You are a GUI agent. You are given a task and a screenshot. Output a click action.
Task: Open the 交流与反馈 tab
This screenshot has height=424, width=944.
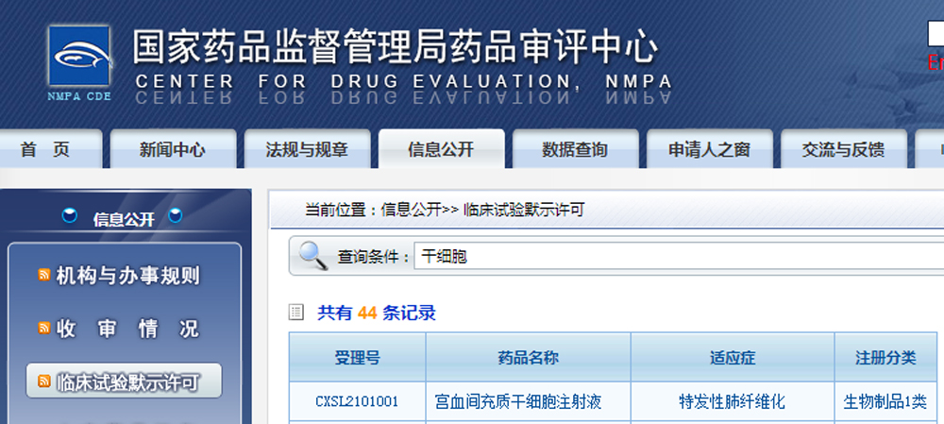point(842,150)
